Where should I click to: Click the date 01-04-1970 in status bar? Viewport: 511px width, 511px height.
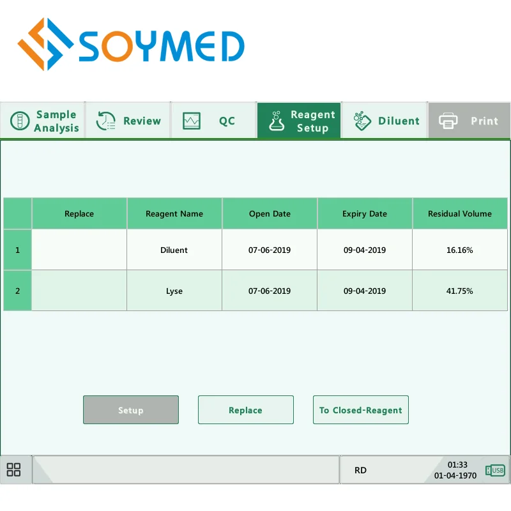click(455, 475)
